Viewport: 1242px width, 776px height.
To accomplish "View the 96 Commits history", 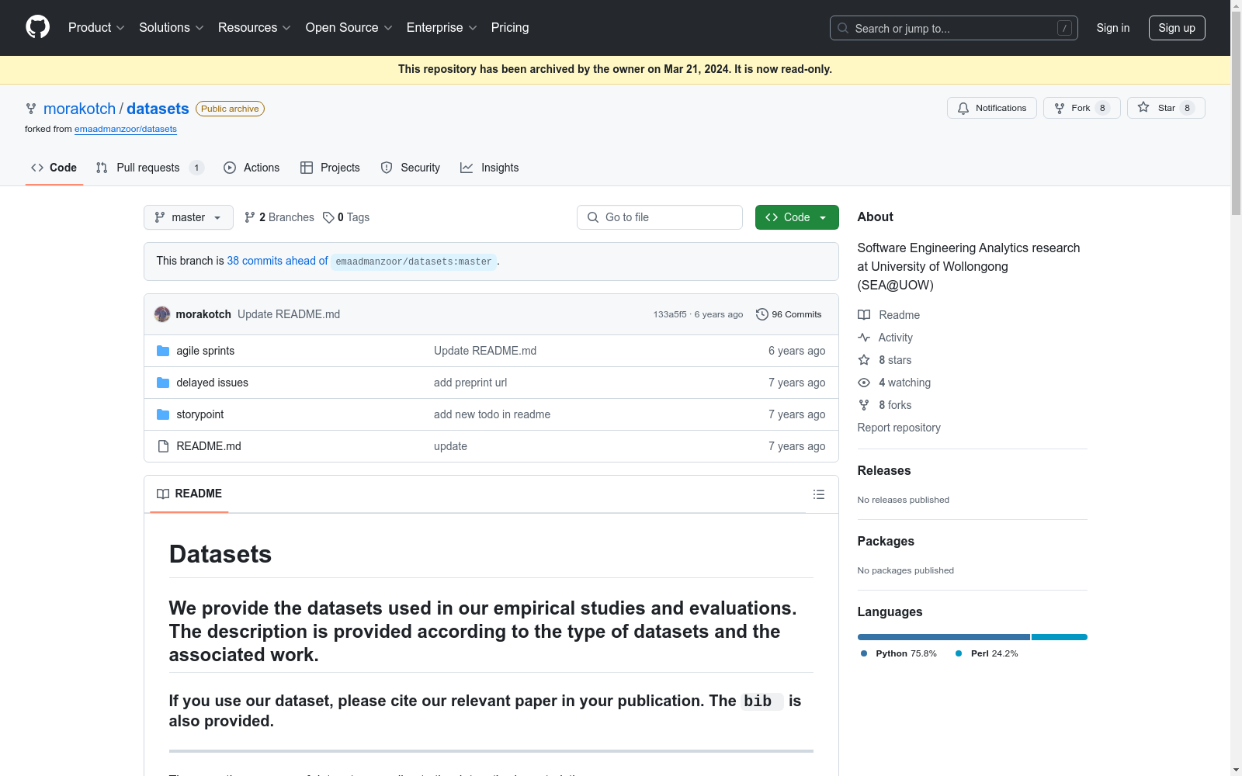I will (x=789, y=314).
